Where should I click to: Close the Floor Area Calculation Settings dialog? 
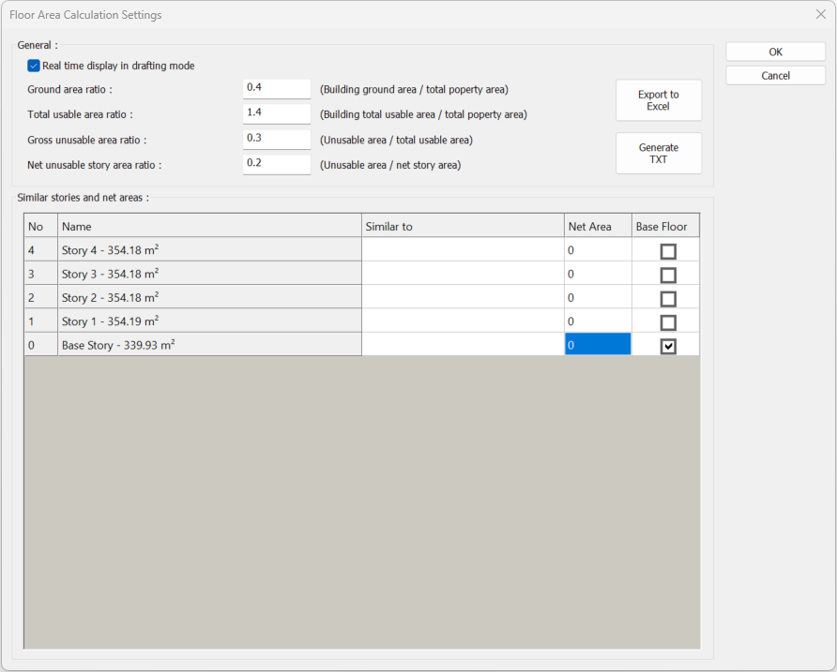(820, 15)
